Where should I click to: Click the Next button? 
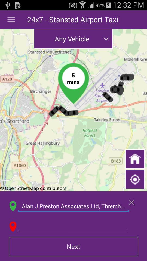click(x=73, y=247)
